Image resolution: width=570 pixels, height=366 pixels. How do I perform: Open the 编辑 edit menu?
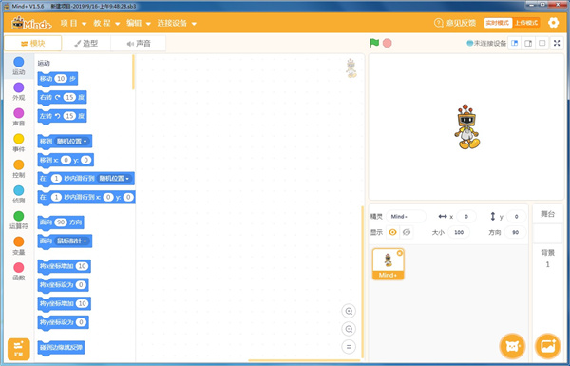click(x=139, y=23)
